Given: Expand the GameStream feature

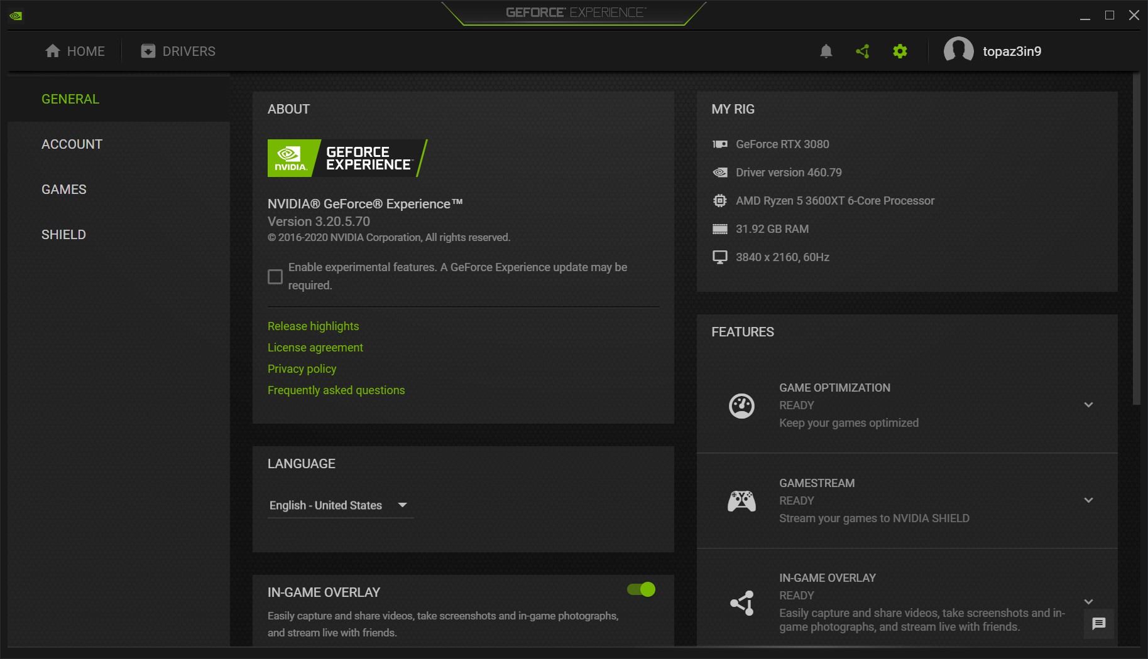Looking at the screenshot, I should tap(1089, 500).
